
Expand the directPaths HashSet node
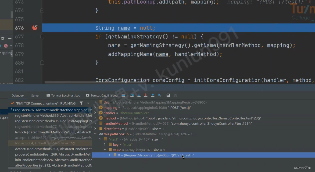coord(95,129)
